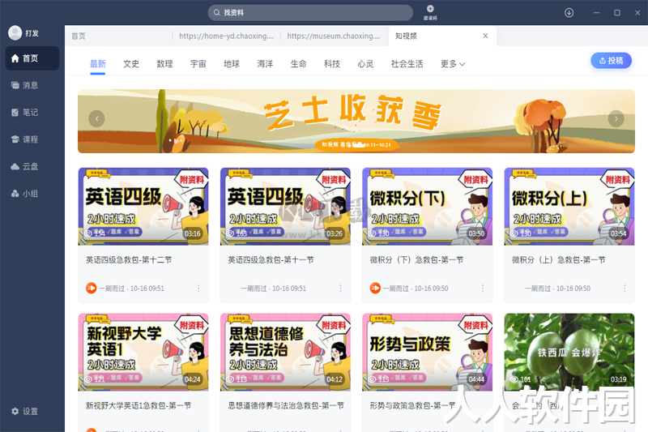Select the 生命 category tab

click(x=298, y=64)
